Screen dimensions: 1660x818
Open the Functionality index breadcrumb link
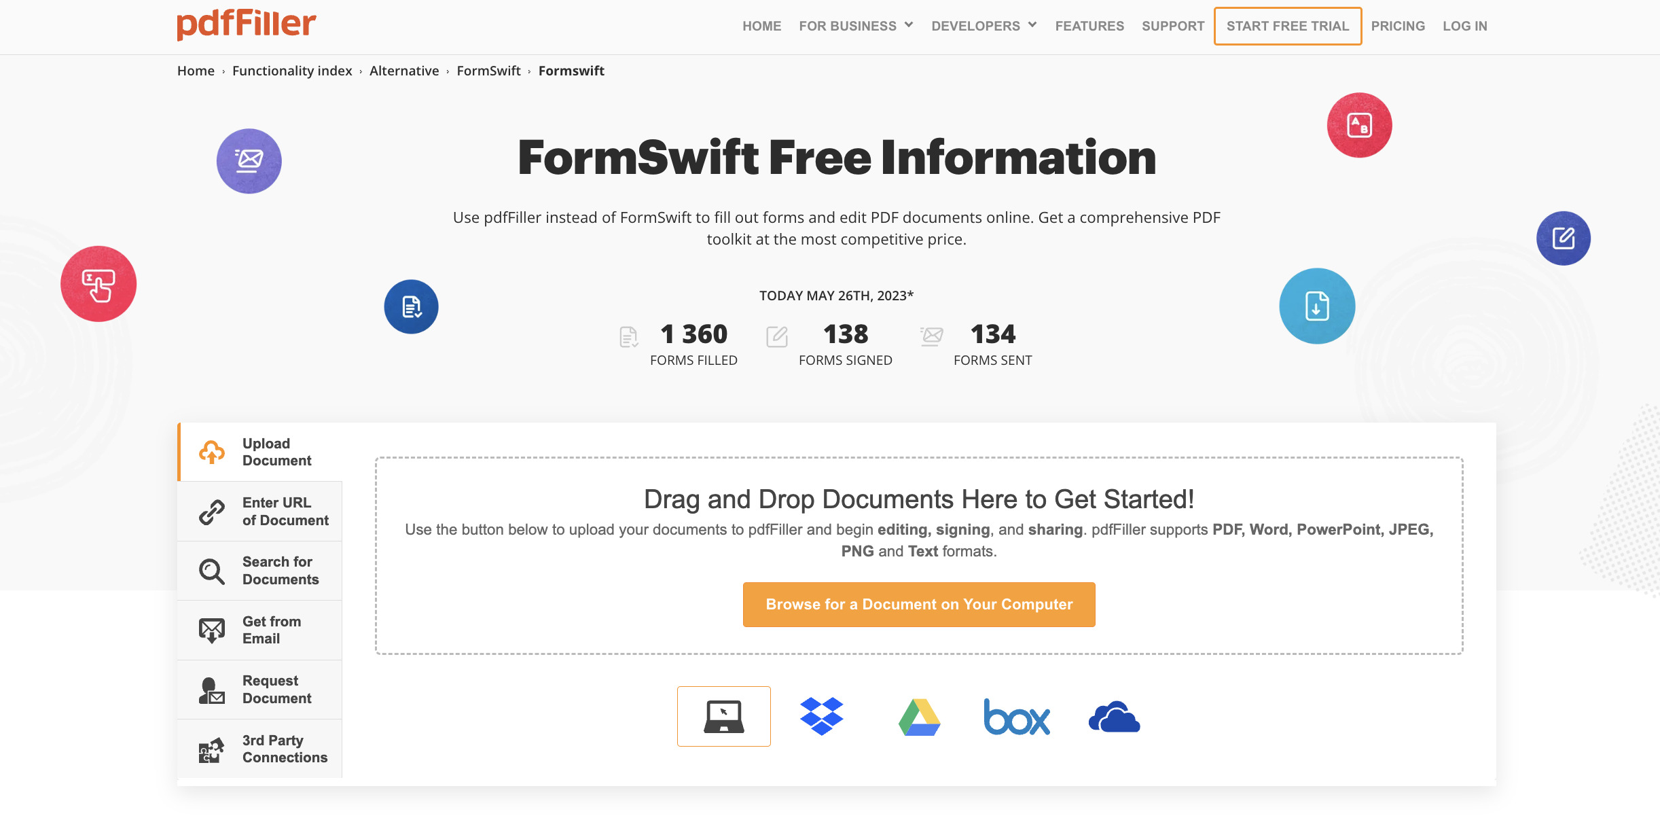click(x=291, y=71)
